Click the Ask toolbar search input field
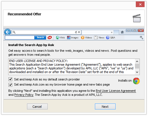The height and width of the screenshot is (116, 148). (x=20, y=38)
